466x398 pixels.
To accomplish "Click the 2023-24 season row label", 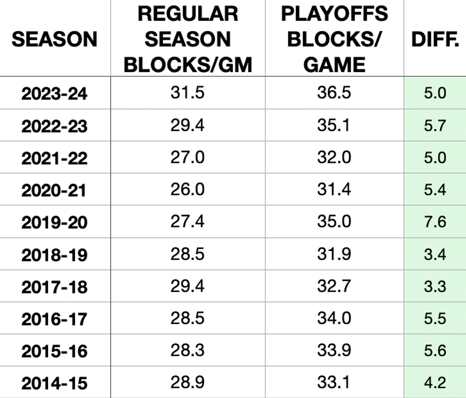I will 55,93.
